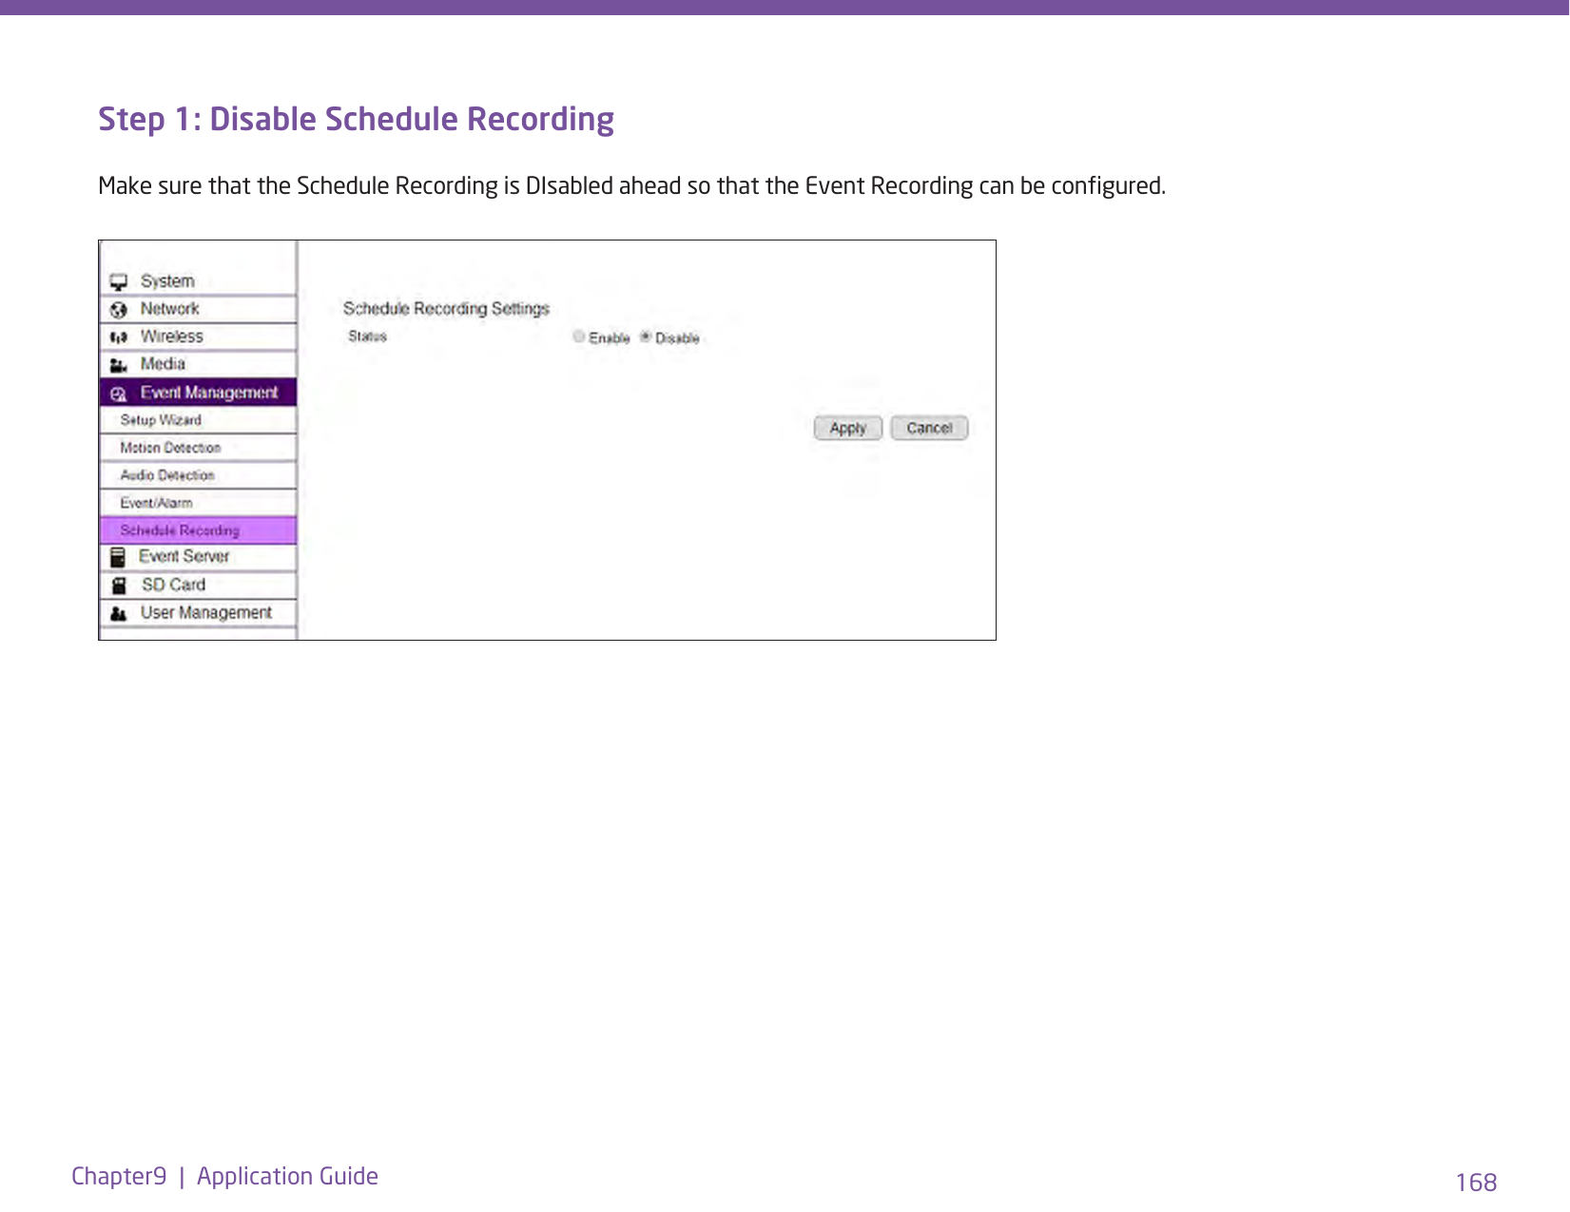Click the SD Card icon
The image size is (1570, 1212).
pyautogui.click(x=119, y=586)
